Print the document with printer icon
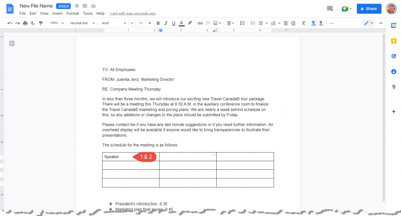Viewport: 401px width, 216px height. click(x=25, y=23)
